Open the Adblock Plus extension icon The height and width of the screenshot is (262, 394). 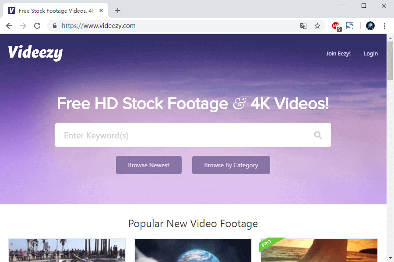click(x=336, y=26)
